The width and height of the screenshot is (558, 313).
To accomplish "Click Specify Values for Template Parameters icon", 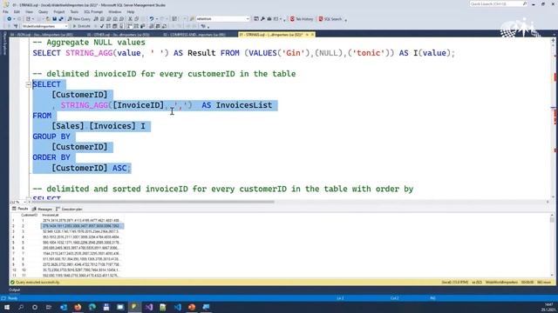I will [x=203, y=26].
